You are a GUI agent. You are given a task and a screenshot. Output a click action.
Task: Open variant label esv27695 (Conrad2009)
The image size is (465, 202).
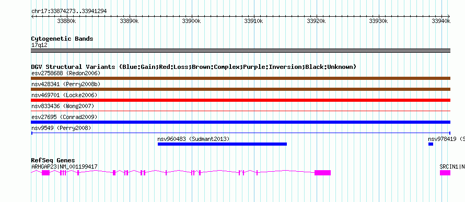[64, 117]
